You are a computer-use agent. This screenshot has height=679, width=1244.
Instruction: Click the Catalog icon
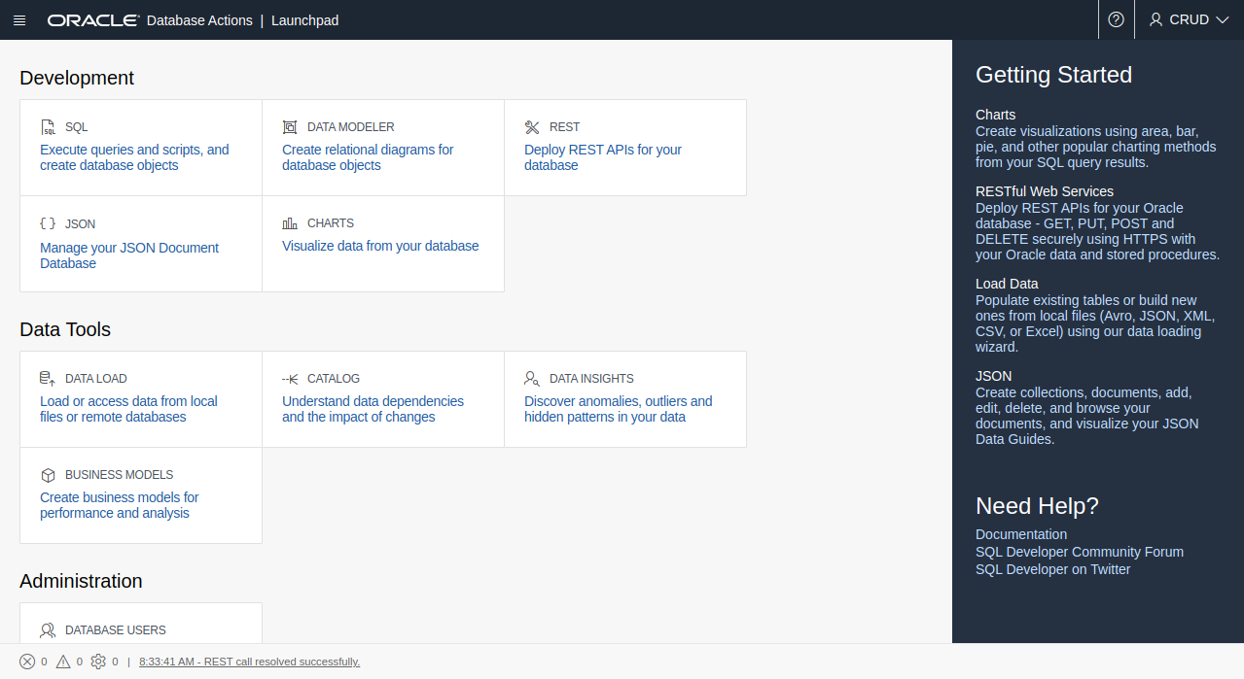[290, 379]
